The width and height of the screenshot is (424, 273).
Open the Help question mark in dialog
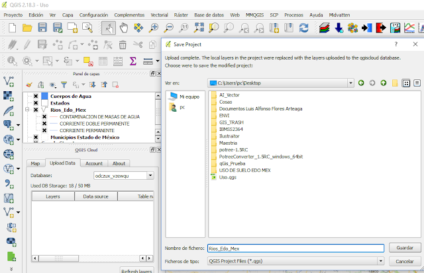396,44
